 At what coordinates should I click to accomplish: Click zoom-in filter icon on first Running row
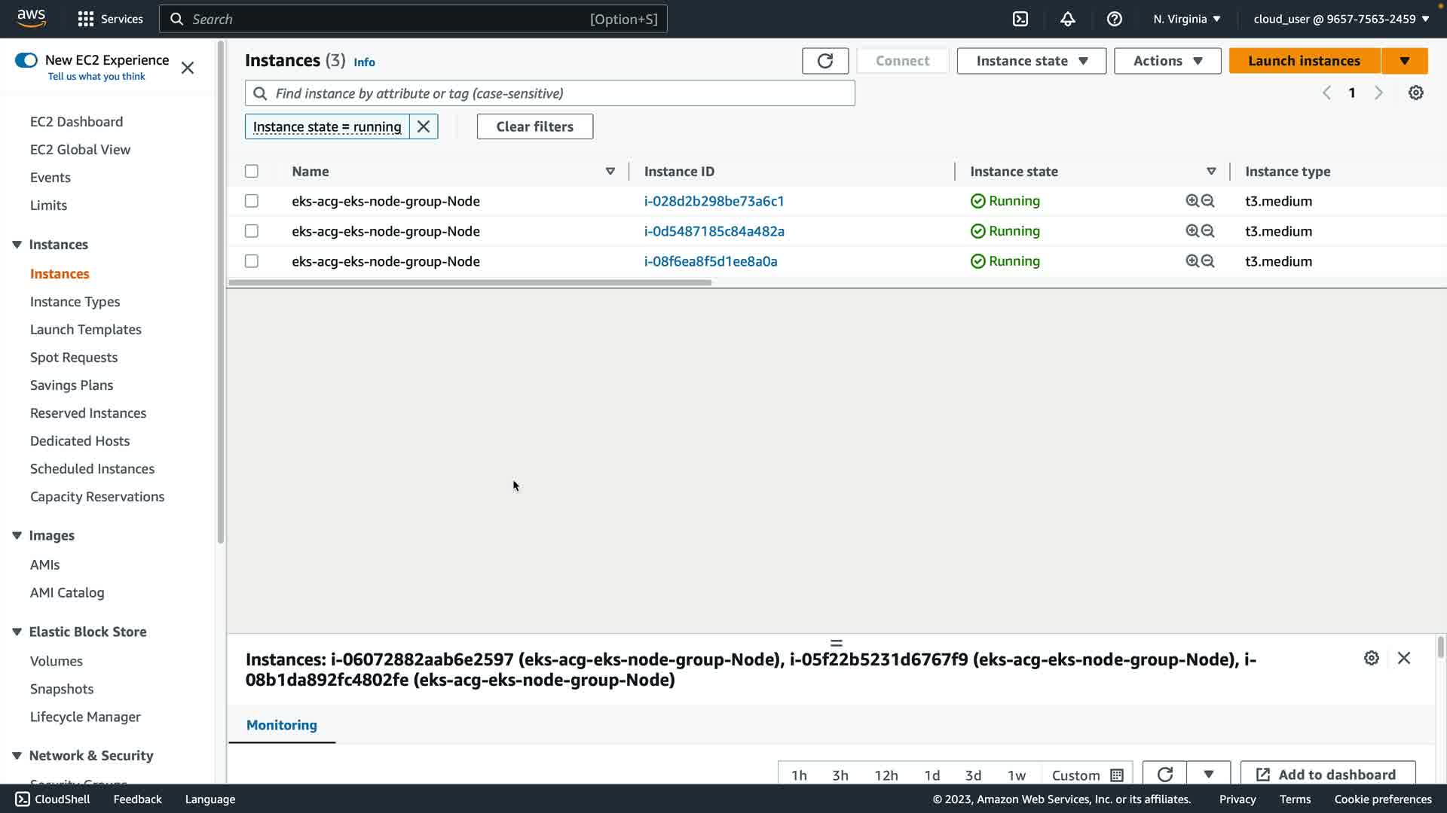pos(1192,201)
